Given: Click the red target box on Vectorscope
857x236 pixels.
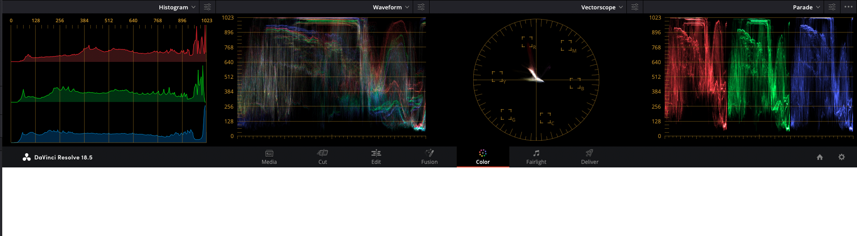Looking at the screenshot, I should click(x=527, y=42).
